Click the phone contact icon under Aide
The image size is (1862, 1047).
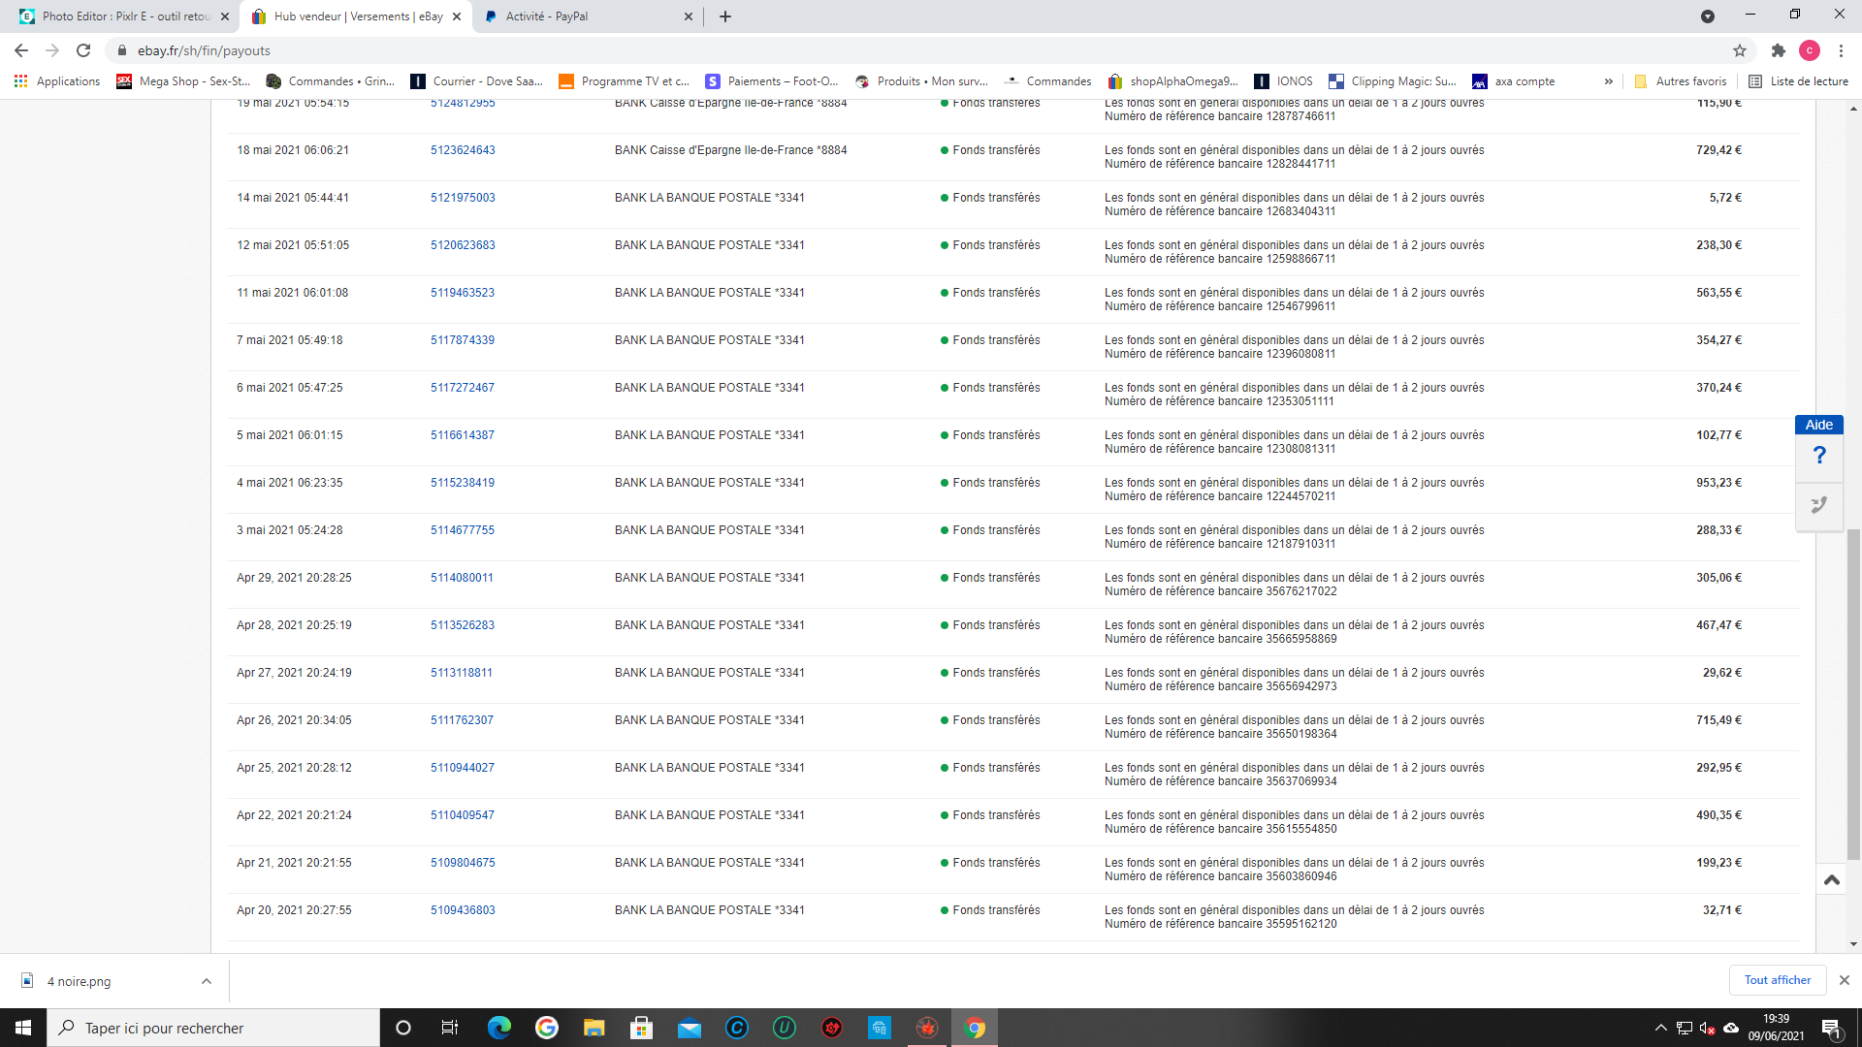pos(1819,505)
